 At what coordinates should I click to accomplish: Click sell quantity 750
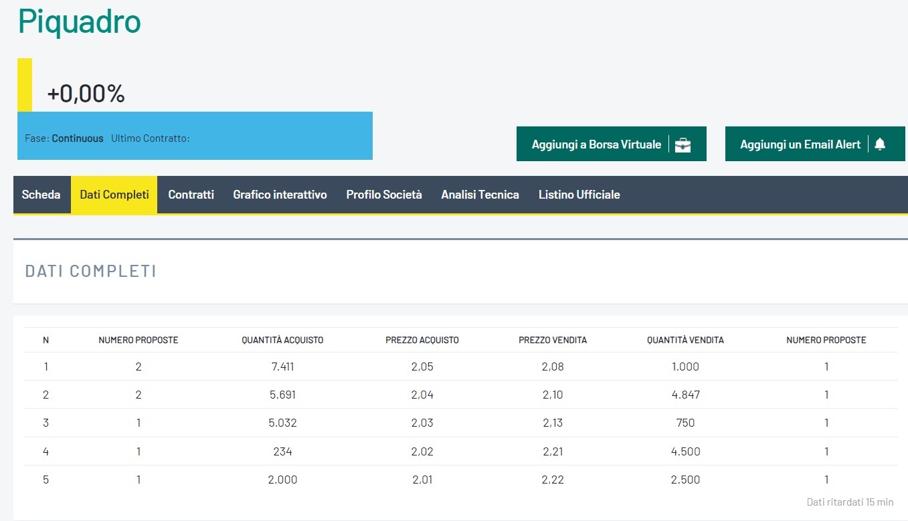685,423
